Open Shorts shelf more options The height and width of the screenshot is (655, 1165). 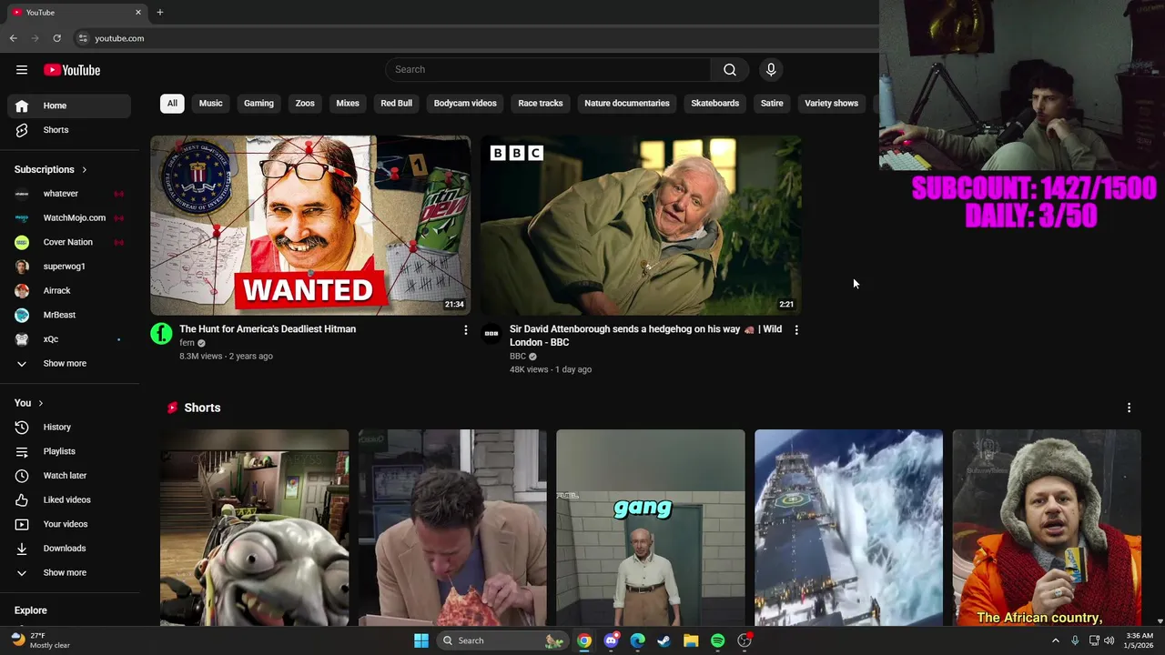(x=1130, y=408)
